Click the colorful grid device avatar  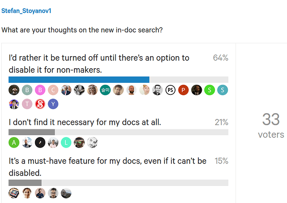(14, 193)
